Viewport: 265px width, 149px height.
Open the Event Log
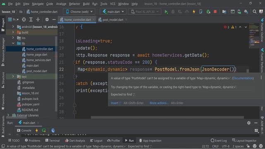coord(219,141)
